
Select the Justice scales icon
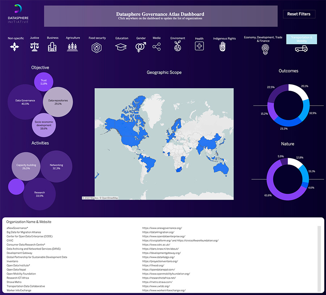[34, 47]
